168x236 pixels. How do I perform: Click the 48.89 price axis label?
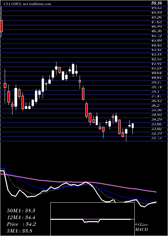click(x=156, y=12)
